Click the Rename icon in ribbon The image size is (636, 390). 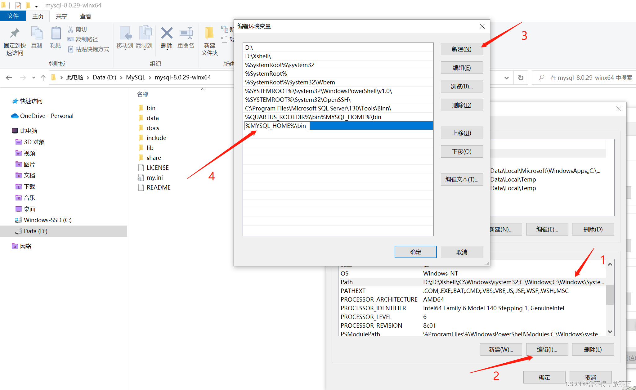(186, 34)
